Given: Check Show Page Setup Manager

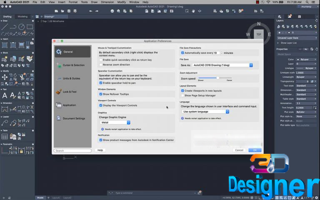Looking at the screenshot, I should coord(182,95).
